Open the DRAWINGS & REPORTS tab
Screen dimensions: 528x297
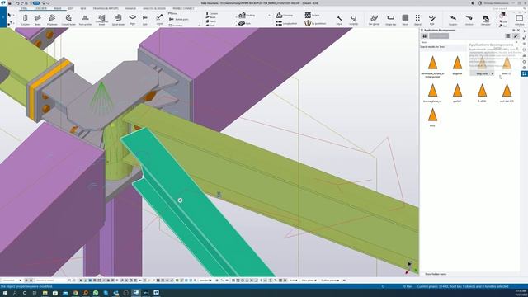[106, 8]
